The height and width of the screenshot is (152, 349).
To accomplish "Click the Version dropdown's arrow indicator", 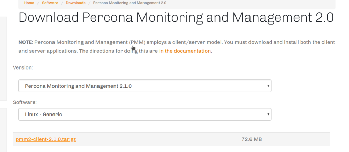I will [x=269, y=86].
